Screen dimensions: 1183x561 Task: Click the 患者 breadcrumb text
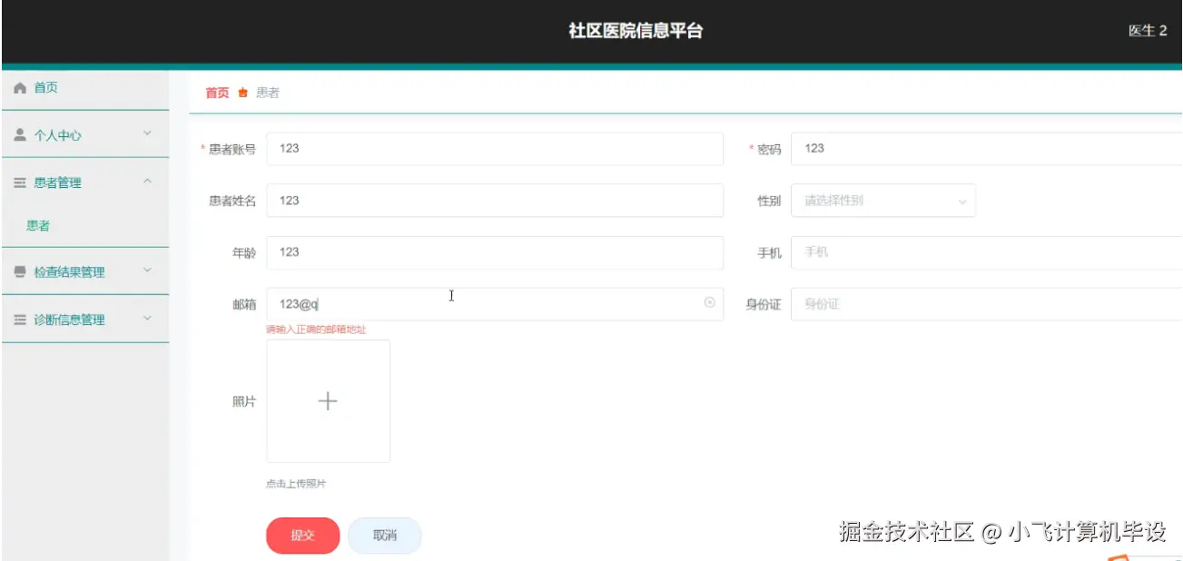tap(268, 93)
